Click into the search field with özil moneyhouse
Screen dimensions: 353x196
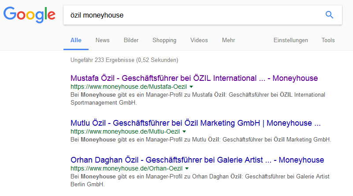[x=193, y=15]
